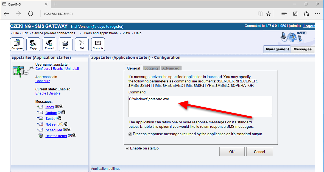The width and height of the screenshot is (324, 172).
Task: Open the Help menu
Action: (x=138, y=33)
